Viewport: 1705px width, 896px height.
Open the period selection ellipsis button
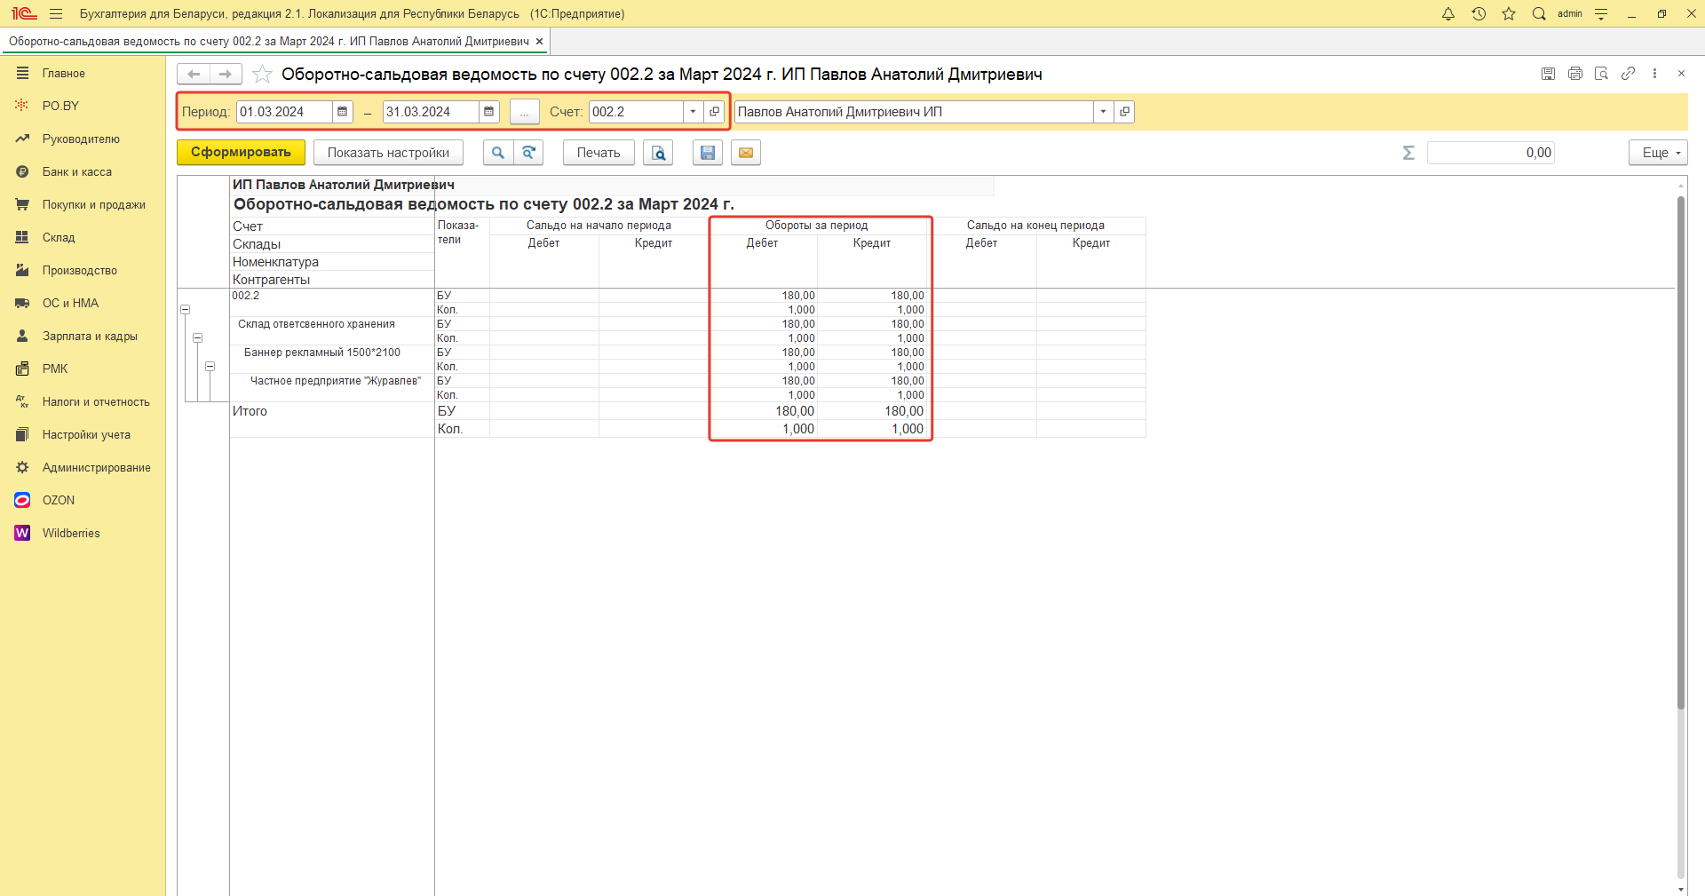click(525, 112)
